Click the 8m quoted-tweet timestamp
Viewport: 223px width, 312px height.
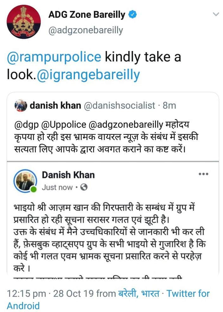[169, 105]
